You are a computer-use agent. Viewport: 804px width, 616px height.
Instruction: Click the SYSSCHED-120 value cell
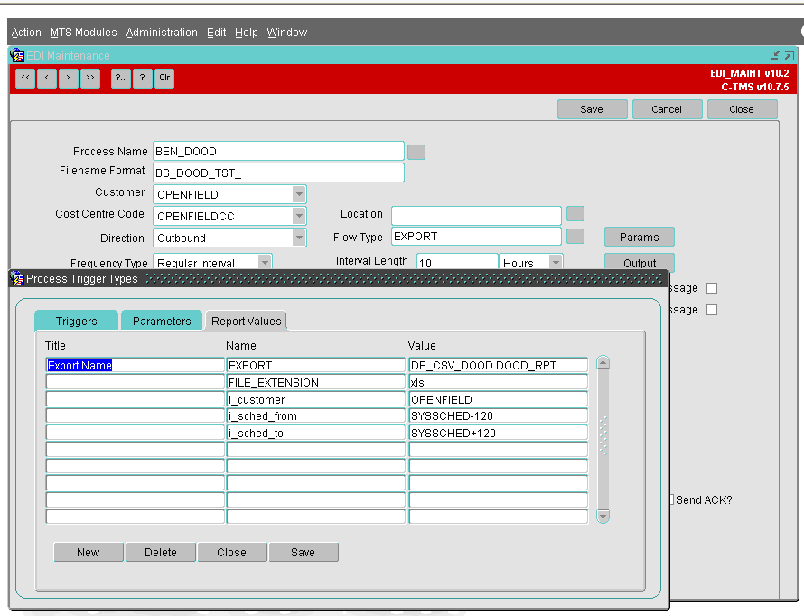[499, 415]
